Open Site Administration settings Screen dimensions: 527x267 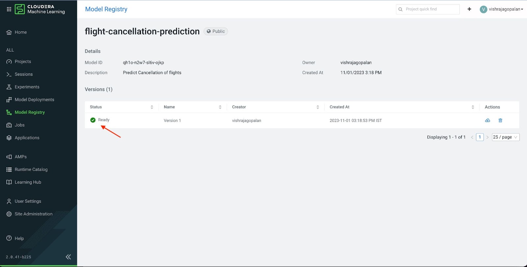point(33,214)
